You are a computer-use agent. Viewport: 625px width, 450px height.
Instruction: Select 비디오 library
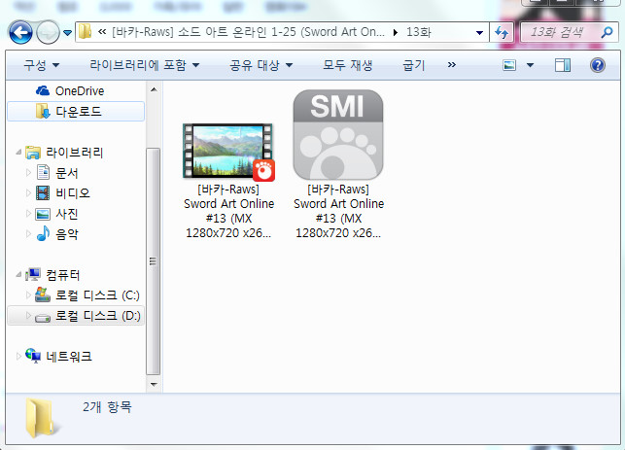(x=73, y=193)
